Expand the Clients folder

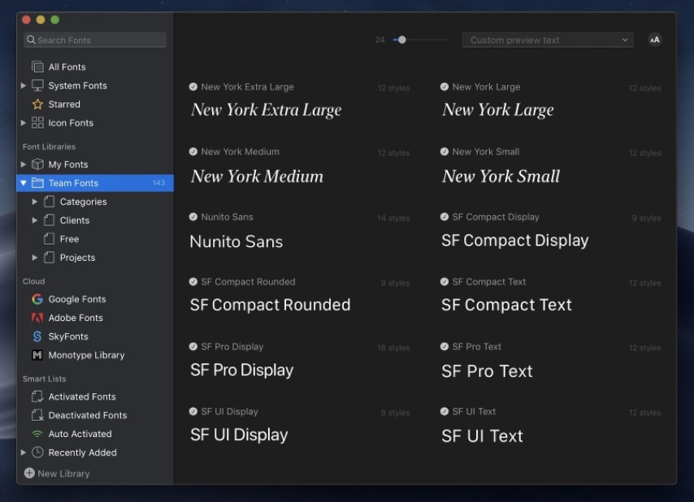(x=35, y=220)
